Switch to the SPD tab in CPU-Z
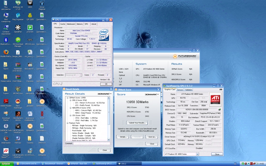The image size is (266, 166). click(86, 24)
